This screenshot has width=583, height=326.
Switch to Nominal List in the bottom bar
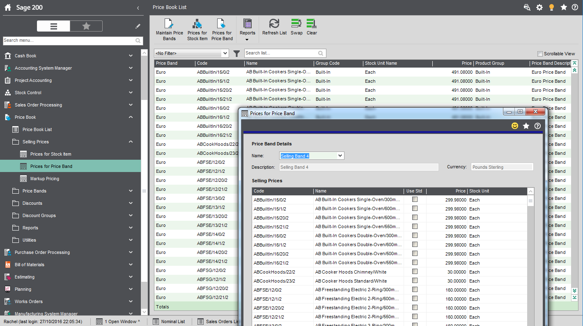coord(169,321)
